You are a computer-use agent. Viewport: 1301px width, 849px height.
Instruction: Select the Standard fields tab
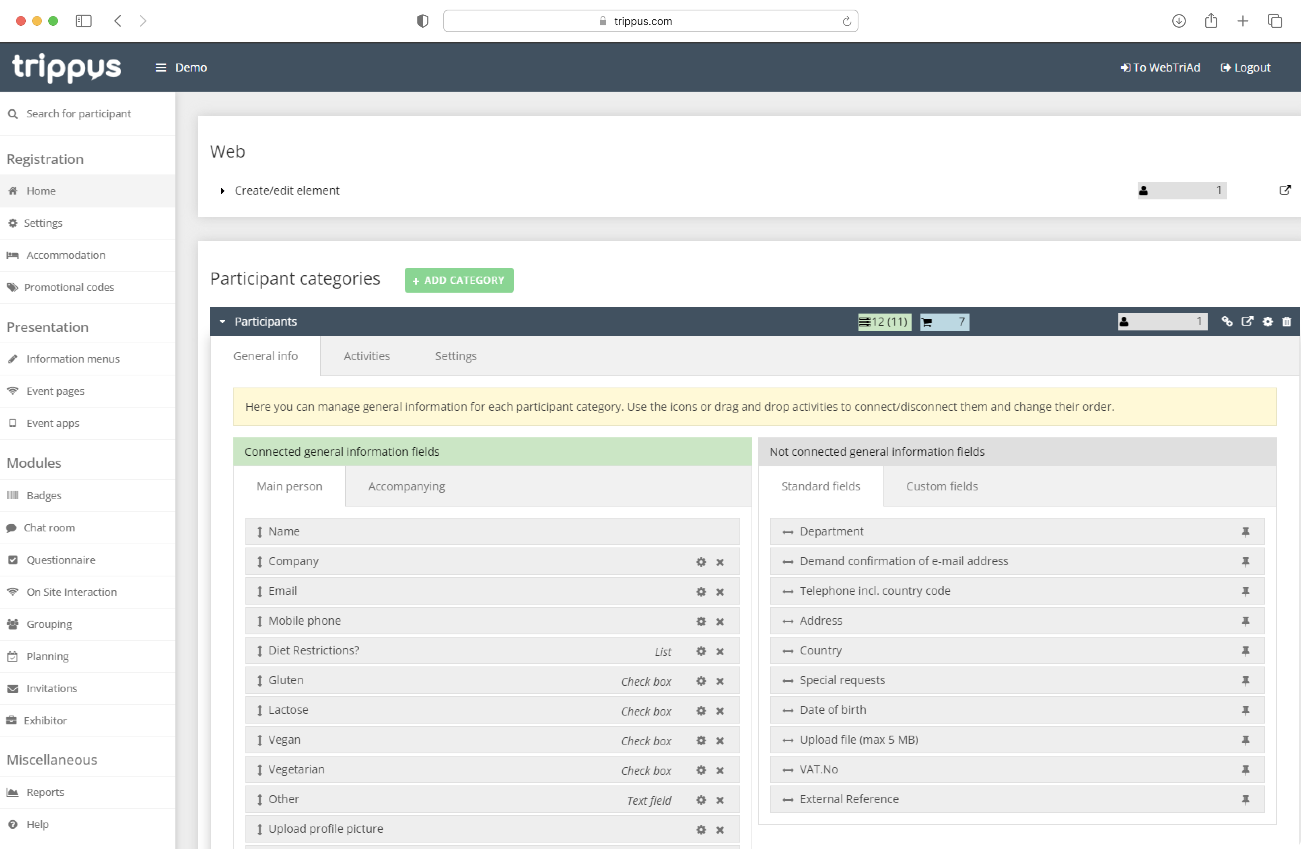(821, 486)
